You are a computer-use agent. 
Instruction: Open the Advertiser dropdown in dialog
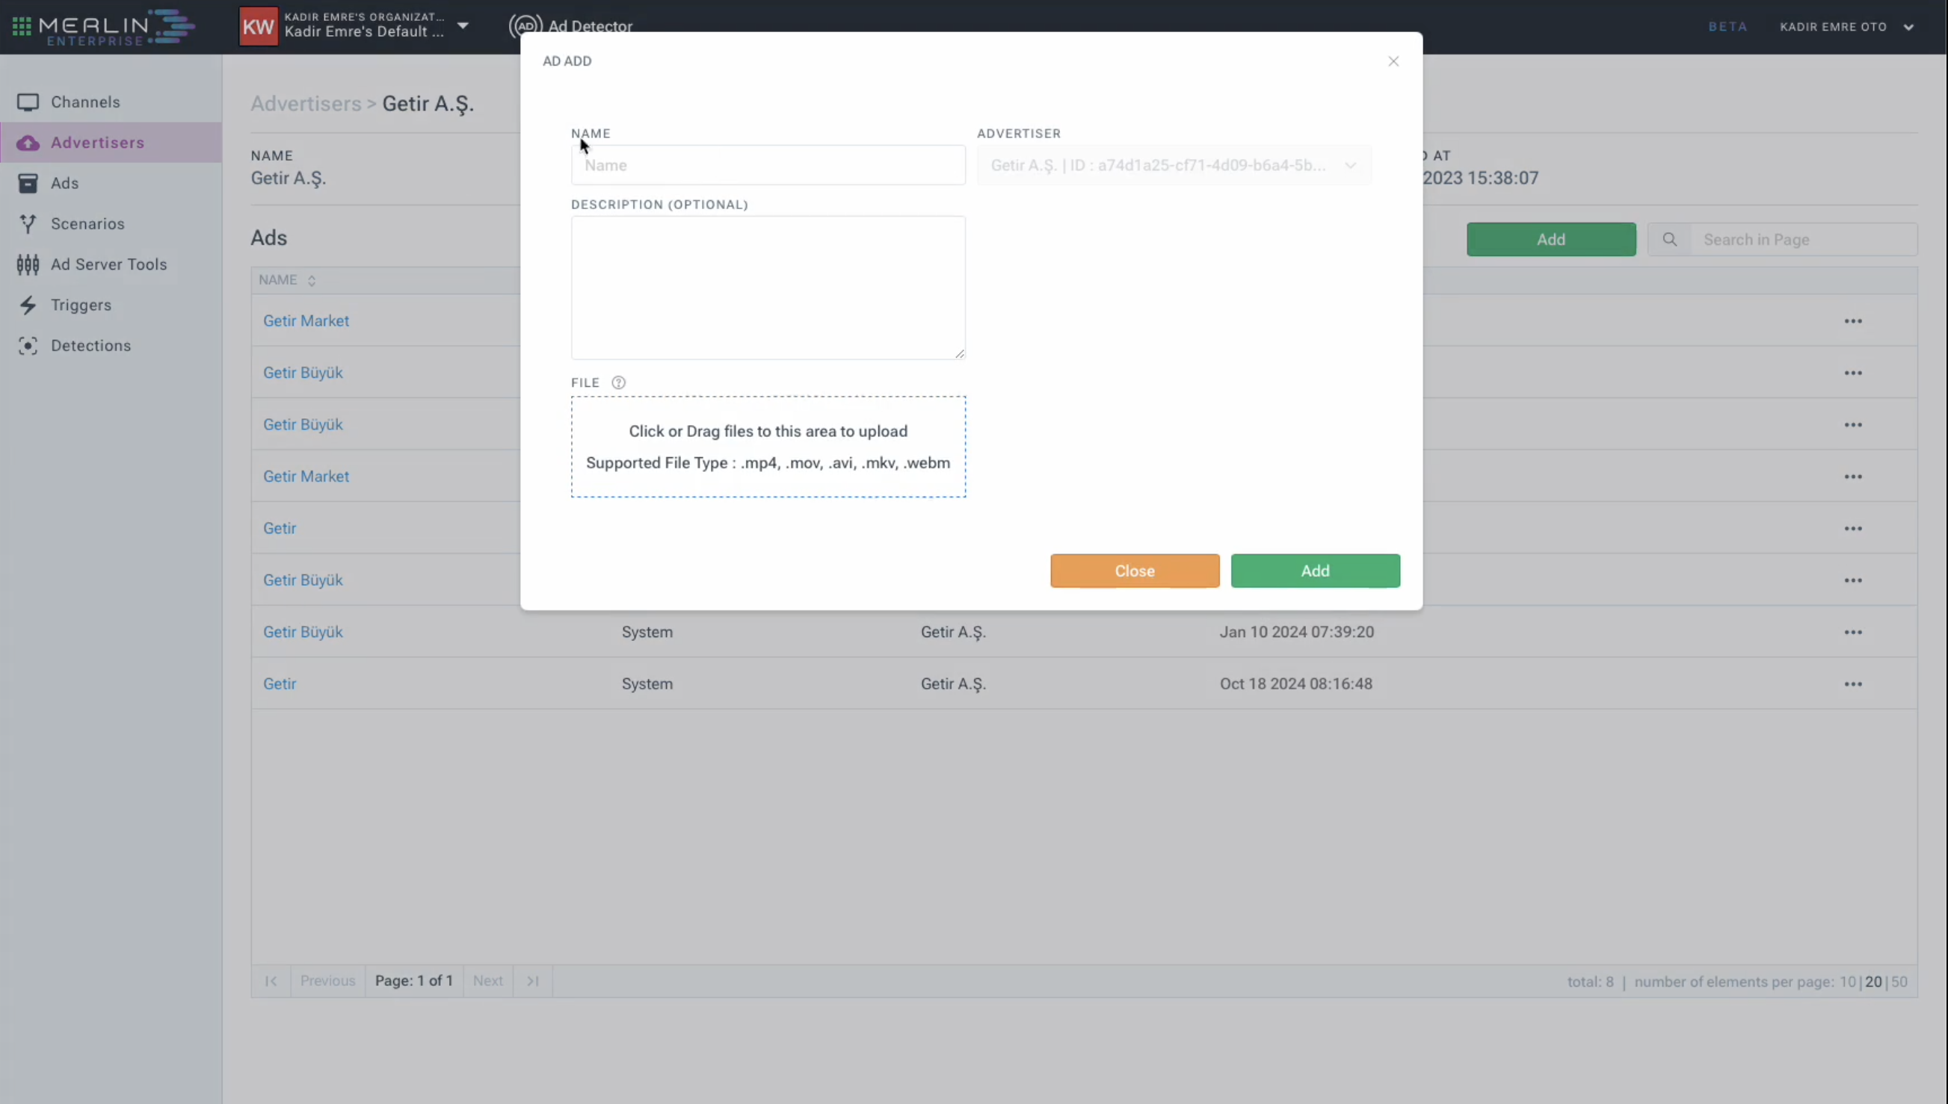pos(1174,165)
